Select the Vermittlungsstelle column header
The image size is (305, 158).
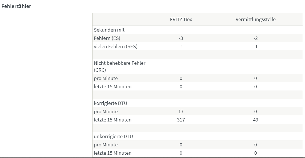point(255,19)
